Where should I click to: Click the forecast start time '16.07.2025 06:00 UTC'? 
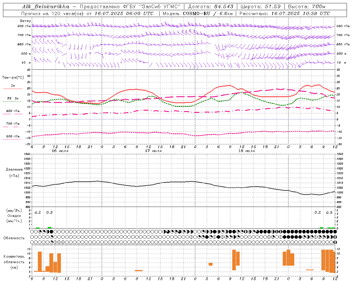coord(124,13)
